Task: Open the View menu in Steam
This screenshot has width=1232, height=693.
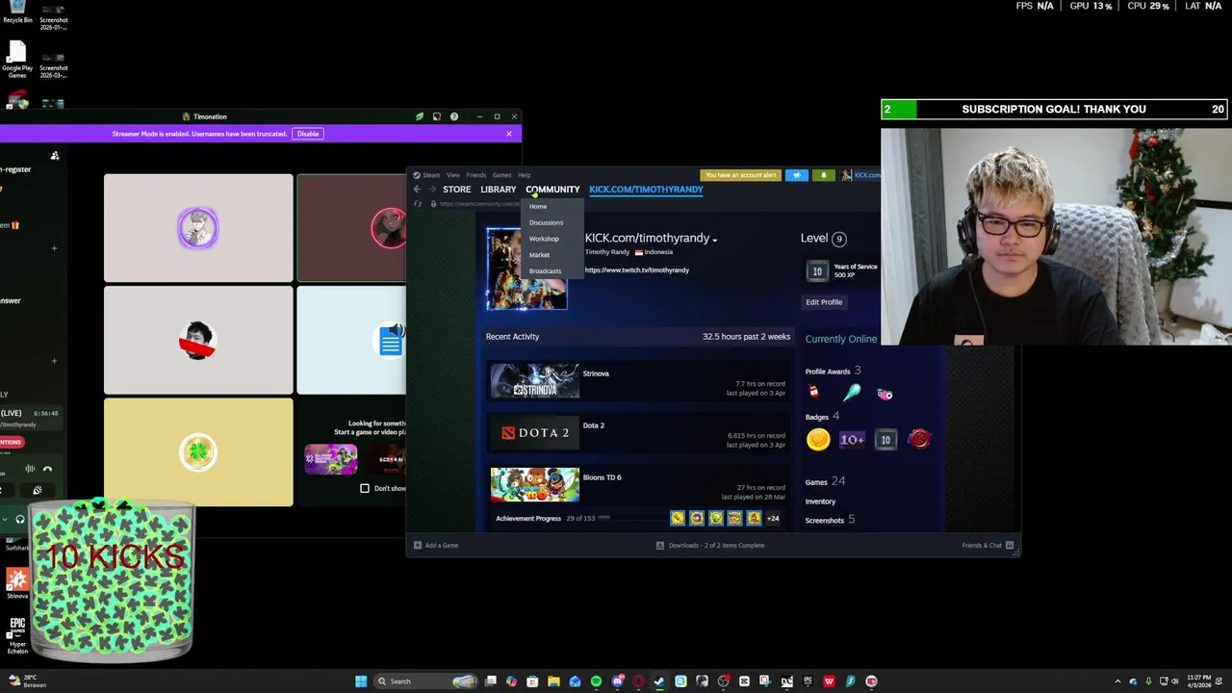Action: point(452,175)
